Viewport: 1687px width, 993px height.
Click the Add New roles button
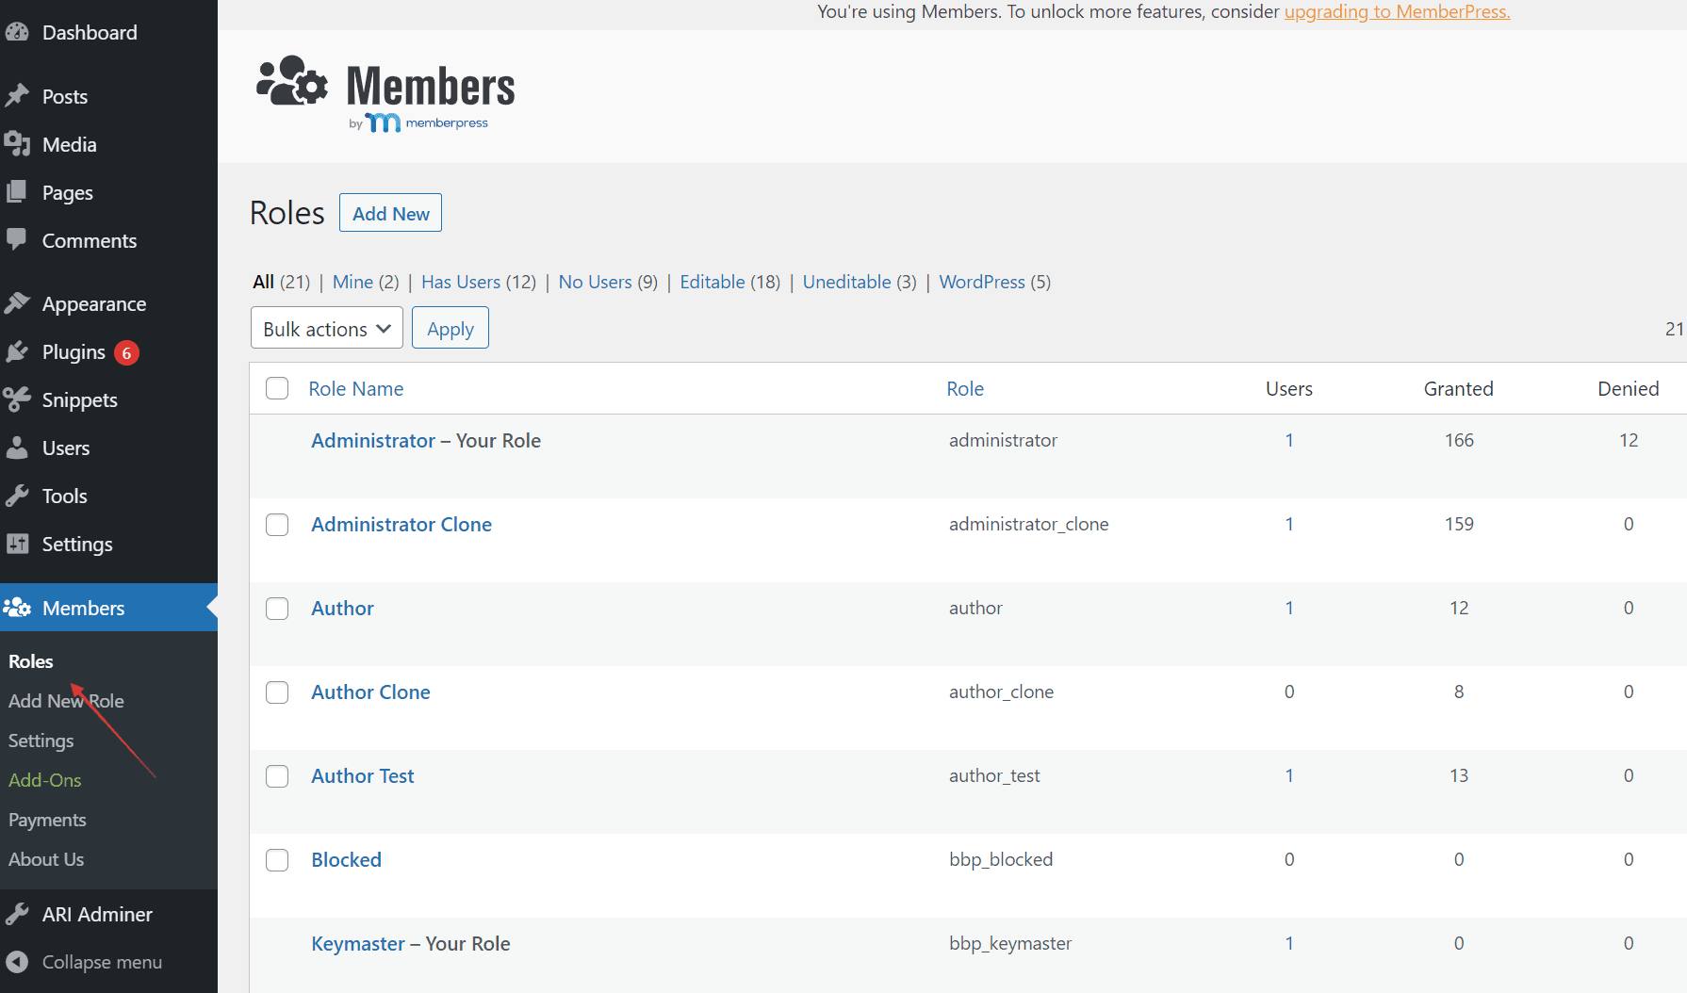(389, 212)
